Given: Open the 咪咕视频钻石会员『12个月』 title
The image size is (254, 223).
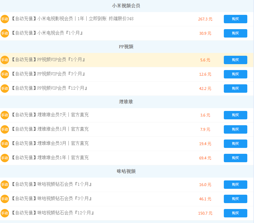Looking at the screenshot, I should (53, 213).
